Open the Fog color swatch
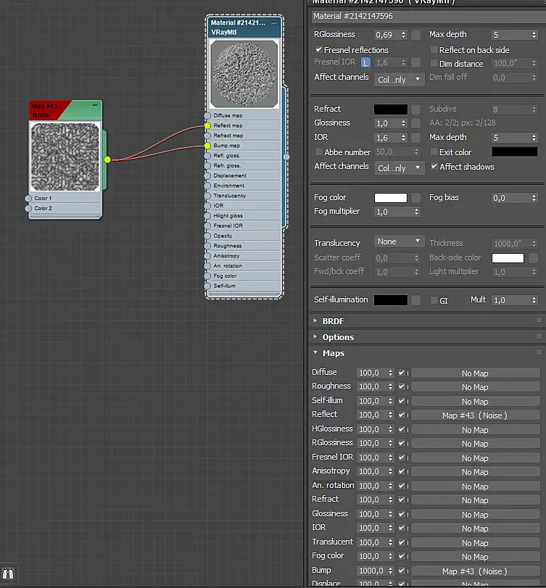 (390, 197)
